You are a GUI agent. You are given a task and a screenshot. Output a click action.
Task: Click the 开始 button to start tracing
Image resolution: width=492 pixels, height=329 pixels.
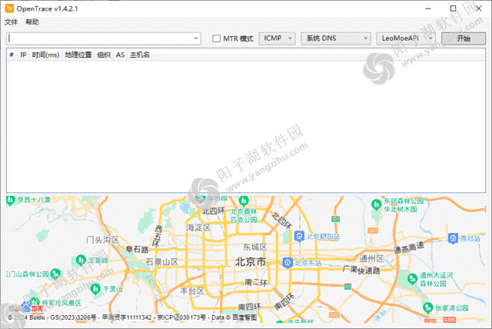463,38
